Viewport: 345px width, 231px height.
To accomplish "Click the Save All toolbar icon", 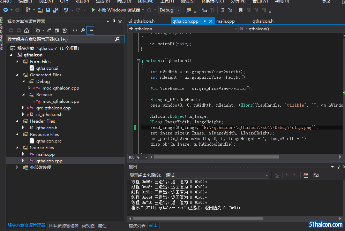I will coord(56,10).
